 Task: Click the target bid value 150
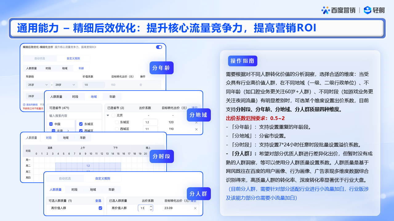point(113,85)
